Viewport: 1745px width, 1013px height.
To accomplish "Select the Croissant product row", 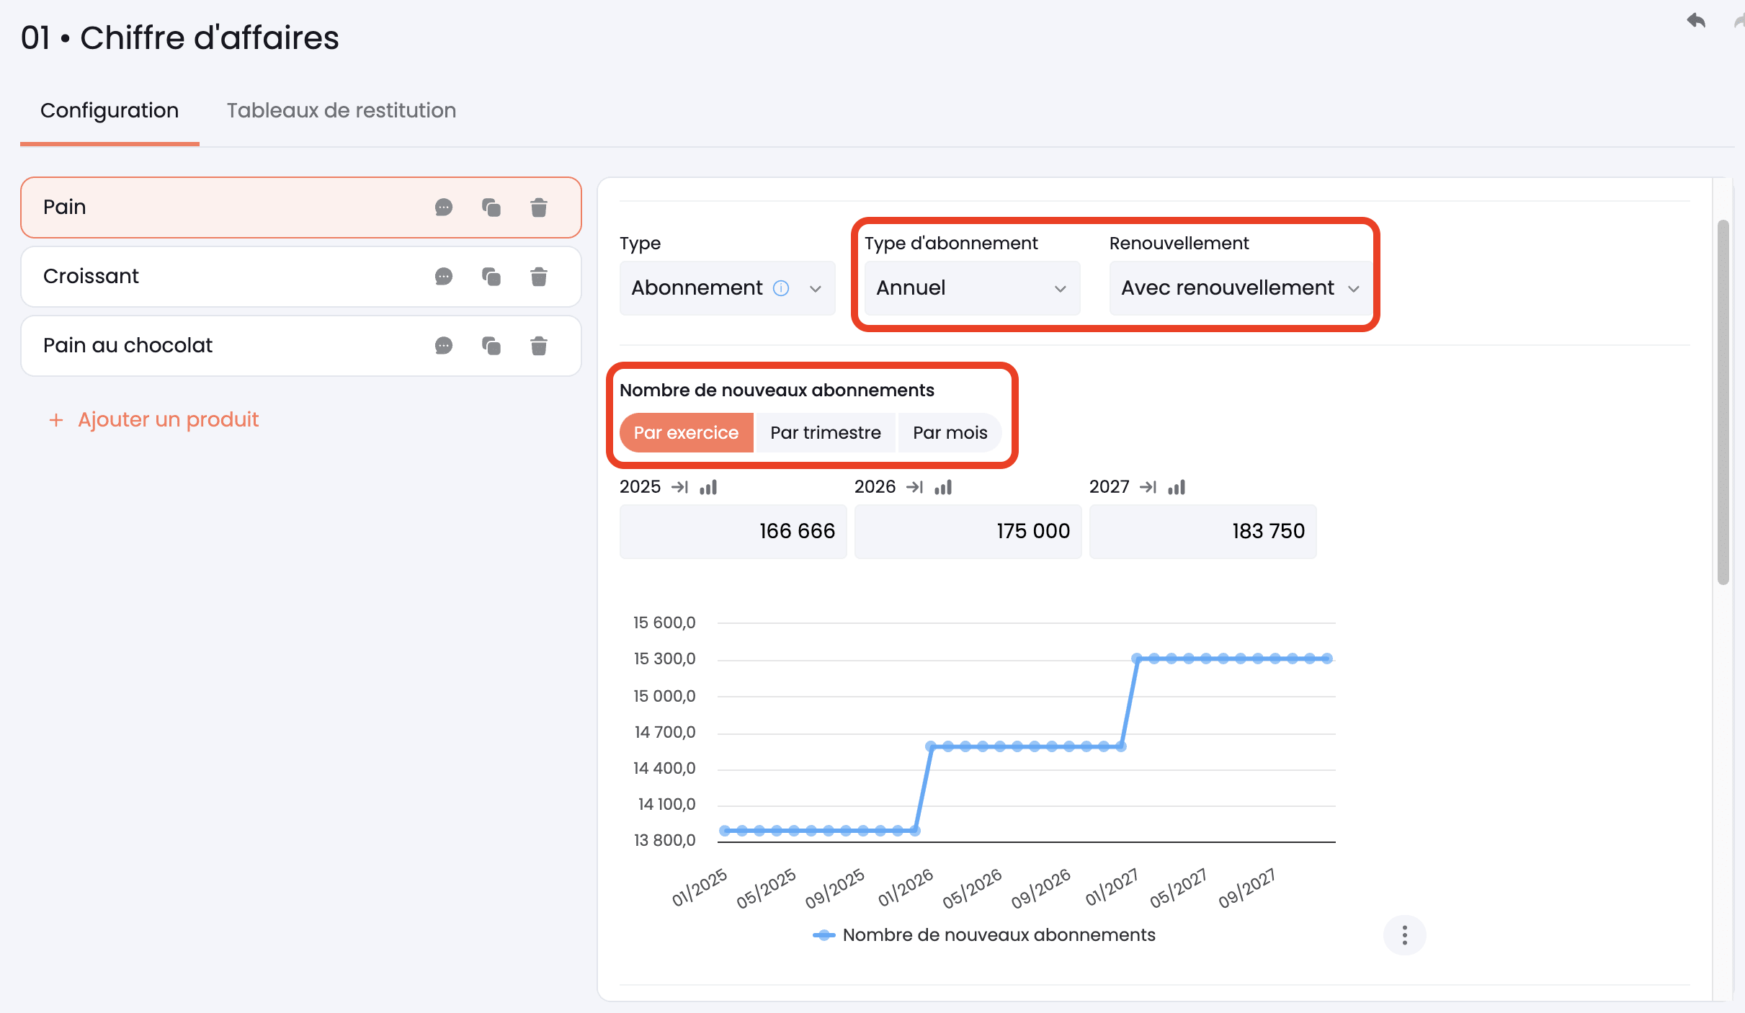I will point(301,277).
